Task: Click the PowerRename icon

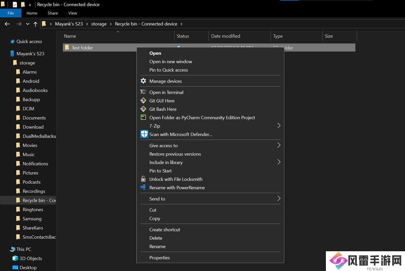Action: 143,188
